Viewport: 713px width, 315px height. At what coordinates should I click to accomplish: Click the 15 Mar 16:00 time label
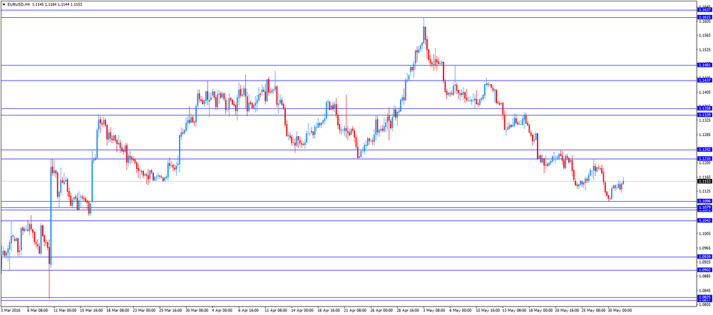(91, 310)
